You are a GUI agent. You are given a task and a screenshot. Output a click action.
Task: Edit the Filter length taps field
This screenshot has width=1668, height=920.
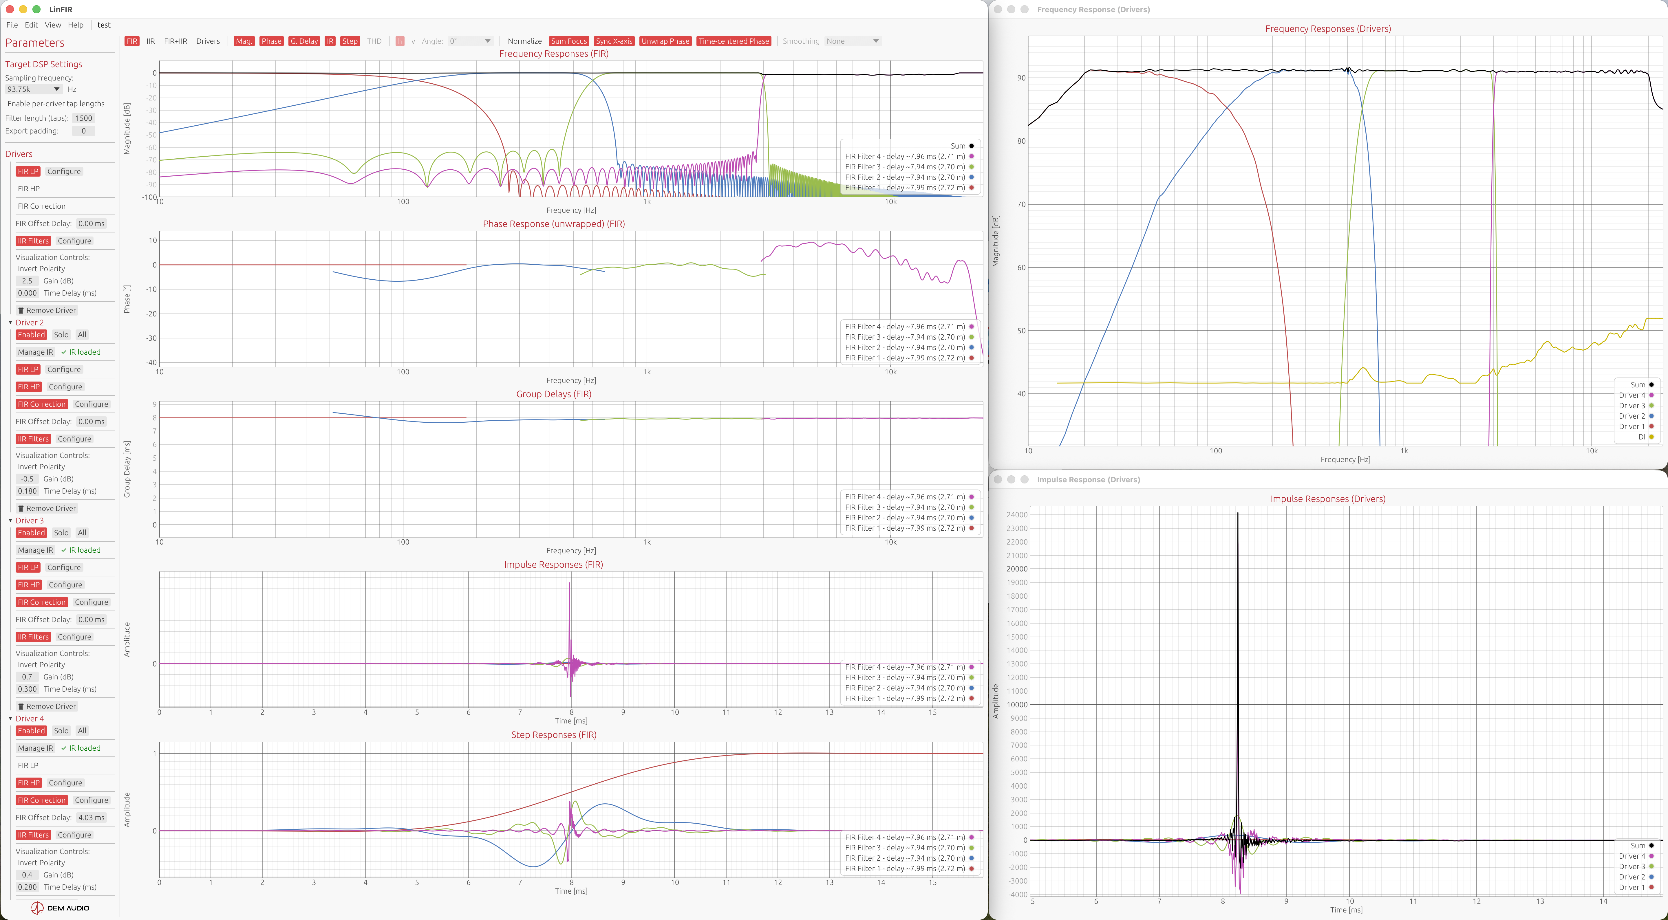(83, 118)
